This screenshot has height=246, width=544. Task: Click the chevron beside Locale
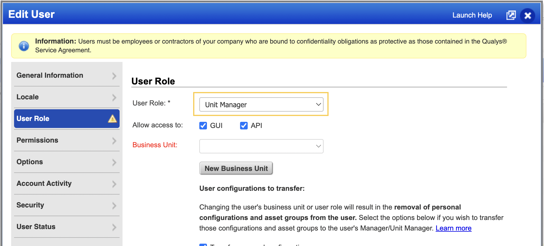114,98
